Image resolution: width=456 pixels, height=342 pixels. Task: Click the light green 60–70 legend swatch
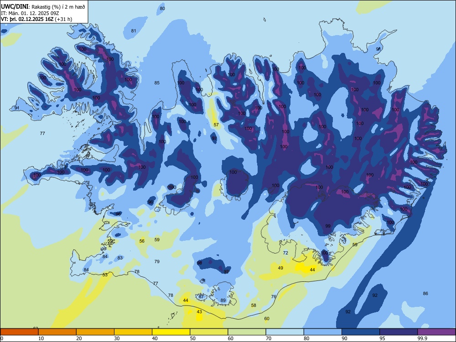point(247,332)
